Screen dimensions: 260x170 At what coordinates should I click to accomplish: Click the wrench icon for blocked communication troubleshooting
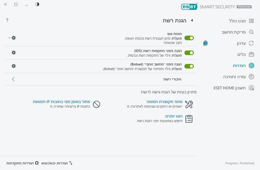(x=189, y=104)
